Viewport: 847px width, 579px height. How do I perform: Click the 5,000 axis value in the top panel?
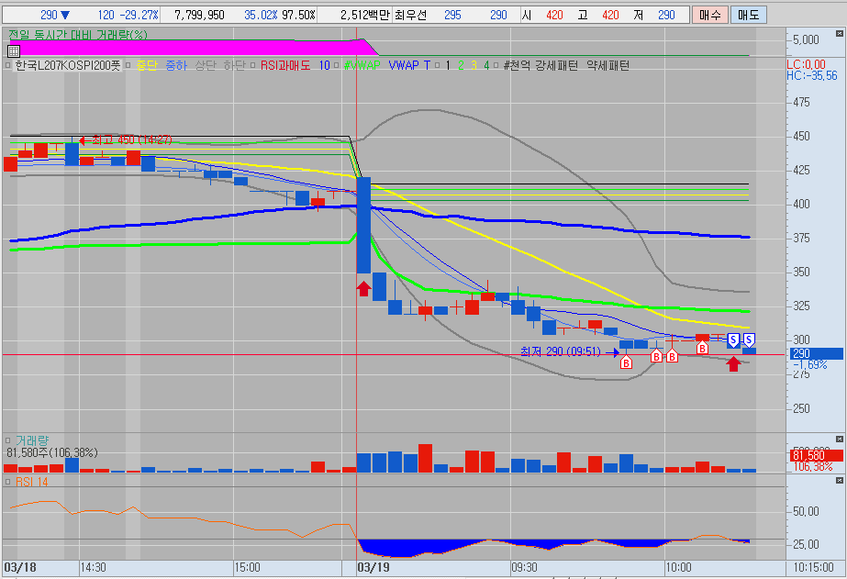[806, 39]
